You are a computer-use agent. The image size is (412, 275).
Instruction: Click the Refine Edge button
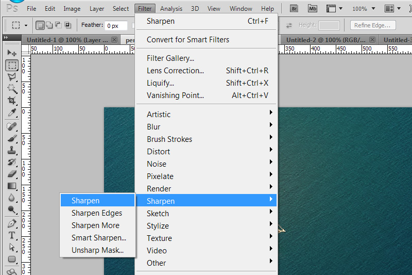[x=373, y=25]
